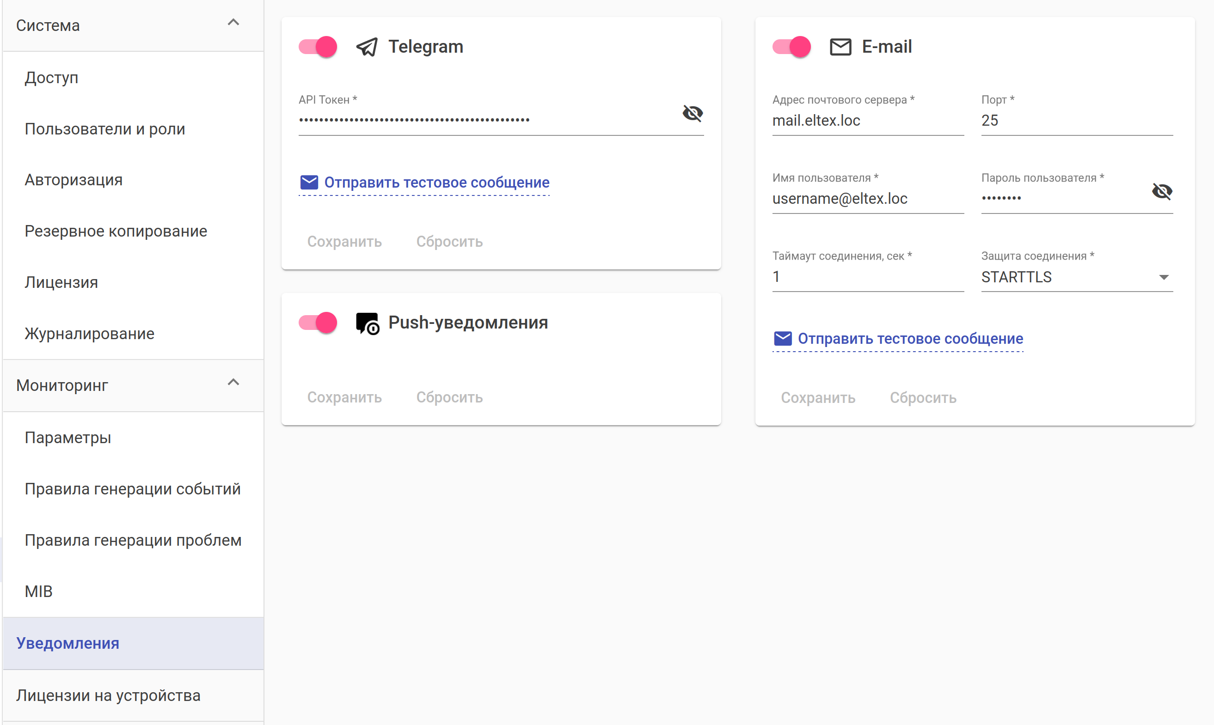Send test message in Telegram card
Viewport: 1214px width, 725px height.
(x=436, y=182)
